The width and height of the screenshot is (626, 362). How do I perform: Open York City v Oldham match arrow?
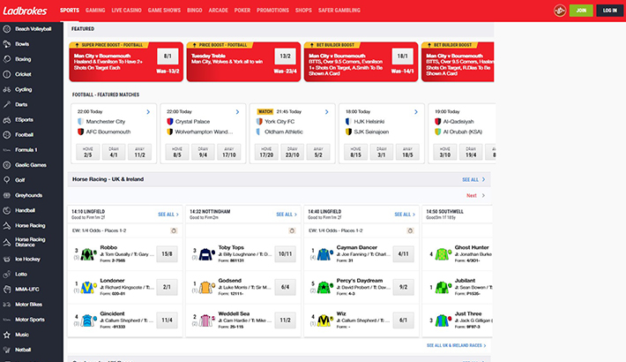tap(326, 112)
